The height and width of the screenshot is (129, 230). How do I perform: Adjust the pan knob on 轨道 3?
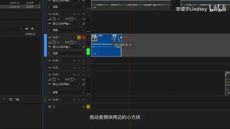(x=72, y=79)
